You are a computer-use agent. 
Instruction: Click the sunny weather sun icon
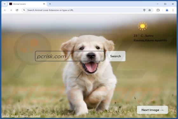point(142,26)
